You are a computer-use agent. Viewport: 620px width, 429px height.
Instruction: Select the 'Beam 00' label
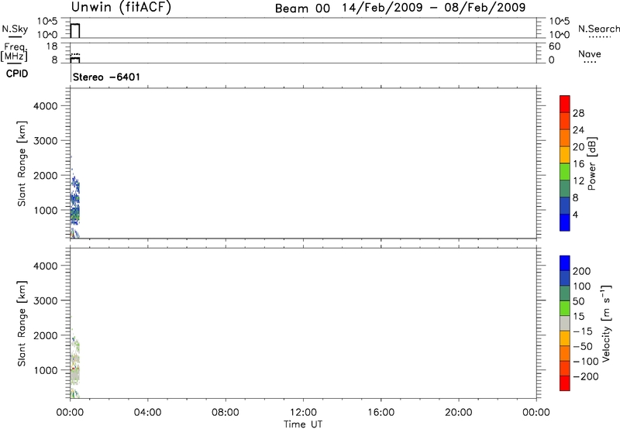(x=302, y=8)
